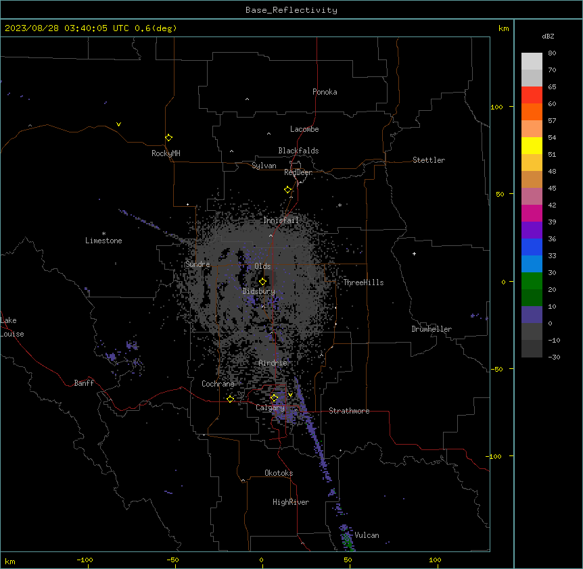
Task: Click the Didsbury label
Action: click(x=259, y=291)
